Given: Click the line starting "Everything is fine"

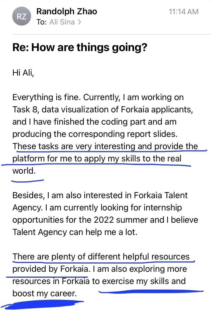Looking at the screenshot, I should [98, 97].
